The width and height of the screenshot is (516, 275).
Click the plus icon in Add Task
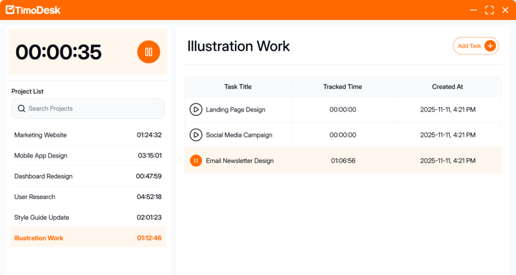pyautogui.click(x=490, y=46)
